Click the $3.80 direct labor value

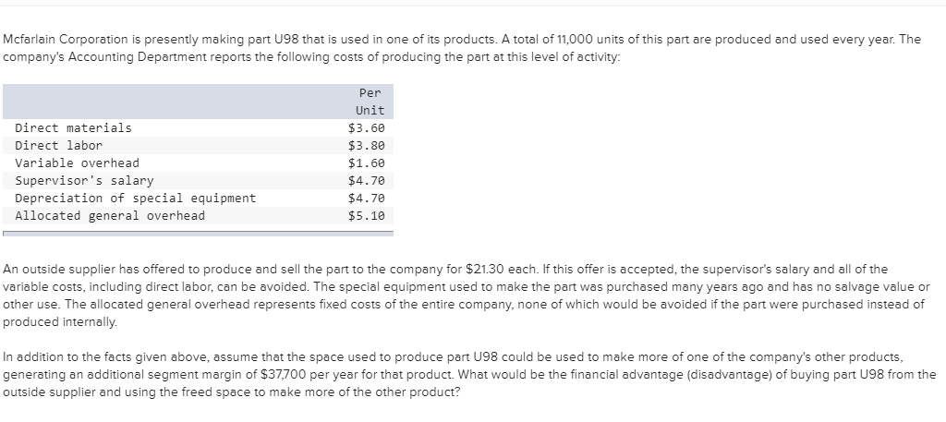(x=366, y=145)
